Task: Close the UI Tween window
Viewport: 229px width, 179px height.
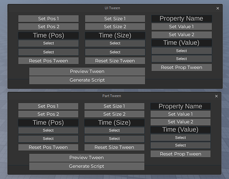Action: (218, 8)
